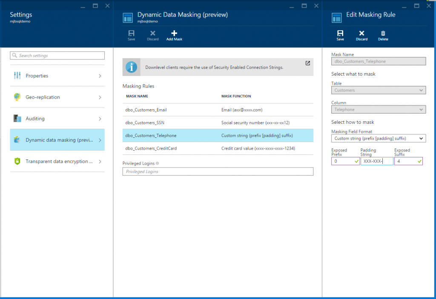436x299 pixels.
Task: Open the Column dropdown showing Telephone
Action: click(378, 109)
